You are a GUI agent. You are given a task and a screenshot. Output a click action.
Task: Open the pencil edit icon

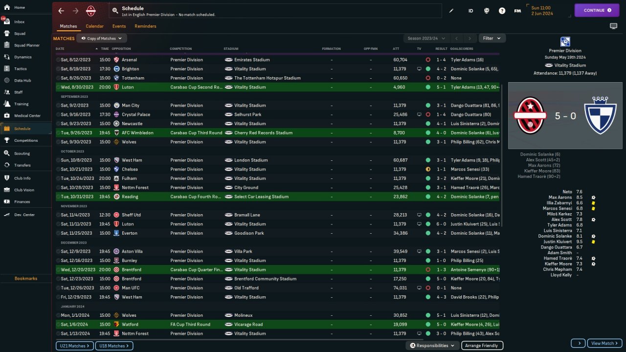click(451, 10)
